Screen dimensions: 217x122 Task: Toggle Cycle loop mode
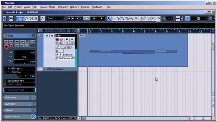(79, 18)
